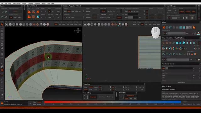Click the orange circle tool in left toolbar
The height and width of the screenshot is (113, 201).
(2, 70)
